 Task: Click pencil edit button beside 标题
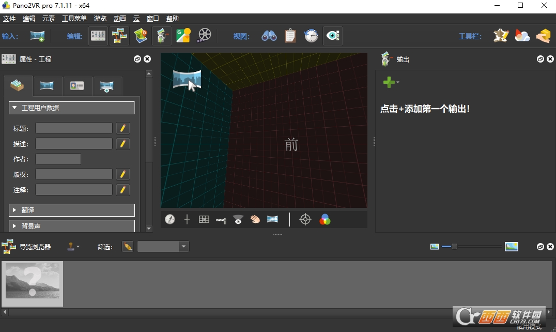pyautogui.click(x=122, y=128)
